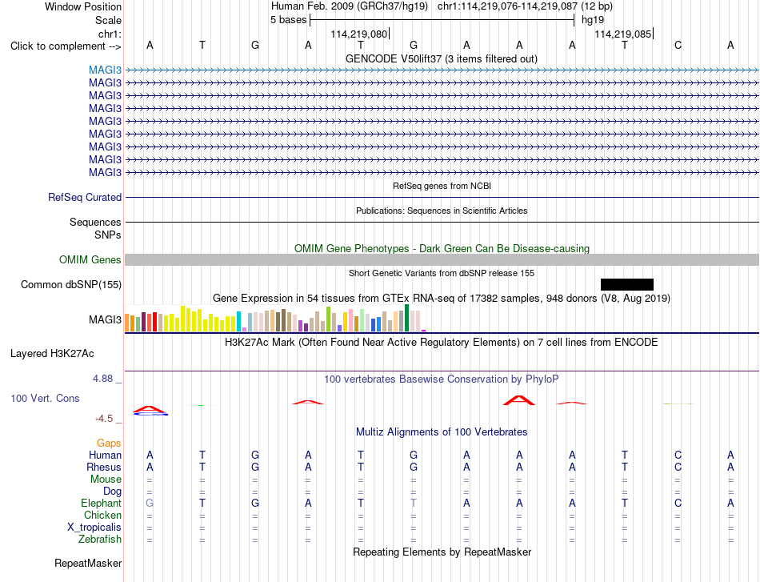Click the RepeatMasker track label
The height and width of the screenshot is (582, 760).
click(88, 563)
